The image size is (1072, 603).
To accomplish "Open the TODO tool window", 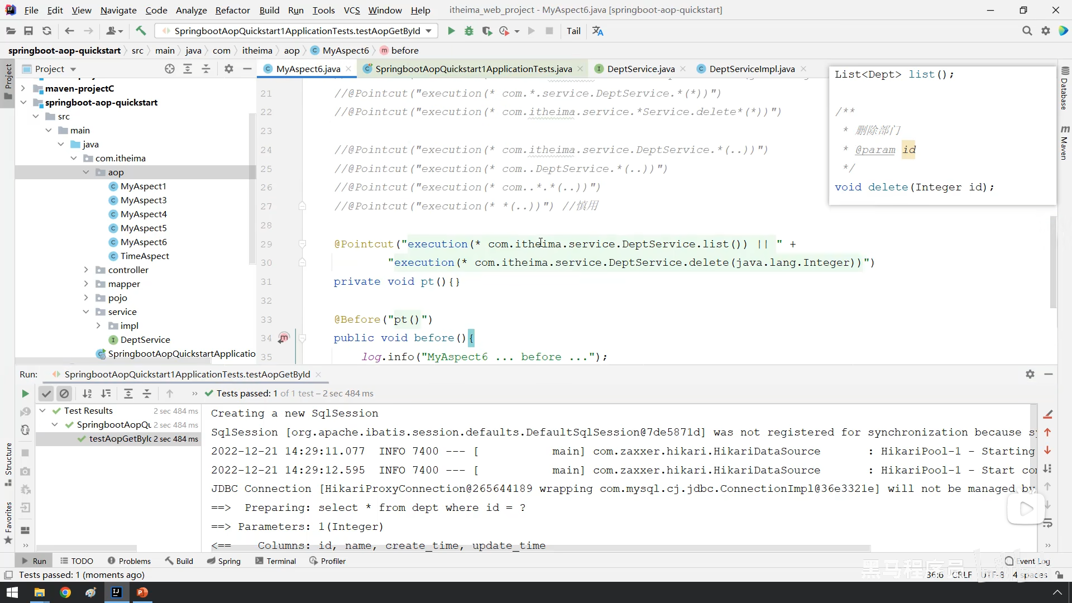I will point(76,561).
